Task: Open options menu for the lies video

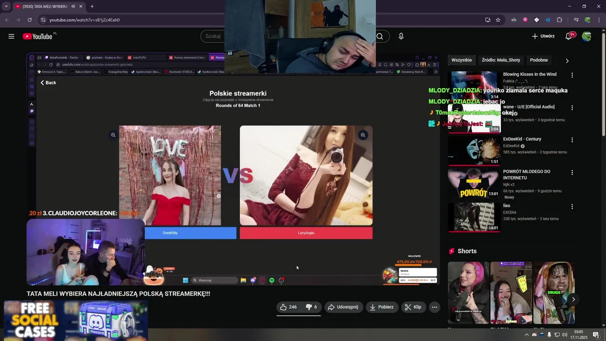Action: coord(572,206)
